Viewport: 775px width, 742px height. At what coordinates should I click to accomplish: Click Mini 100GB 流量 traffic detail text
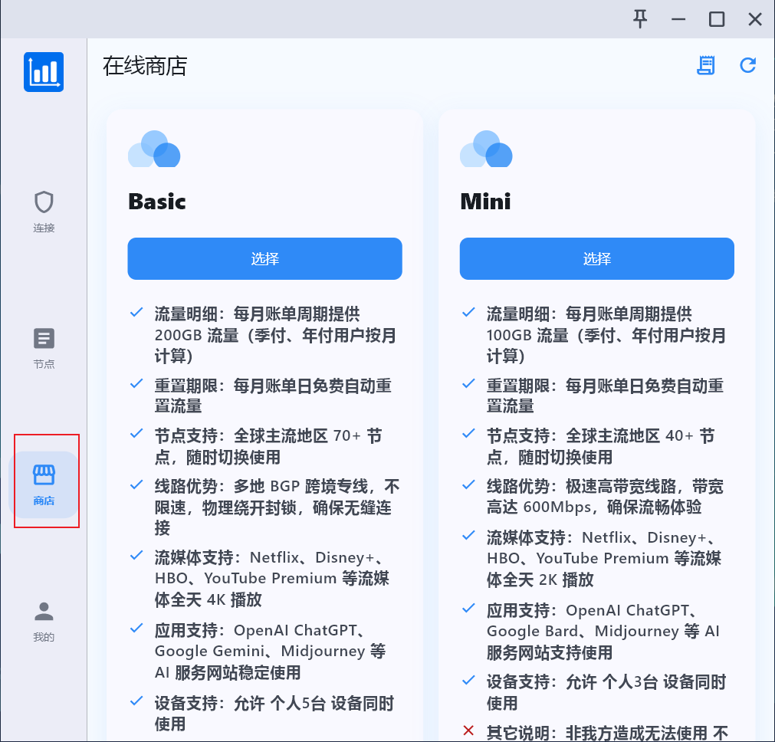pos(606,335)
